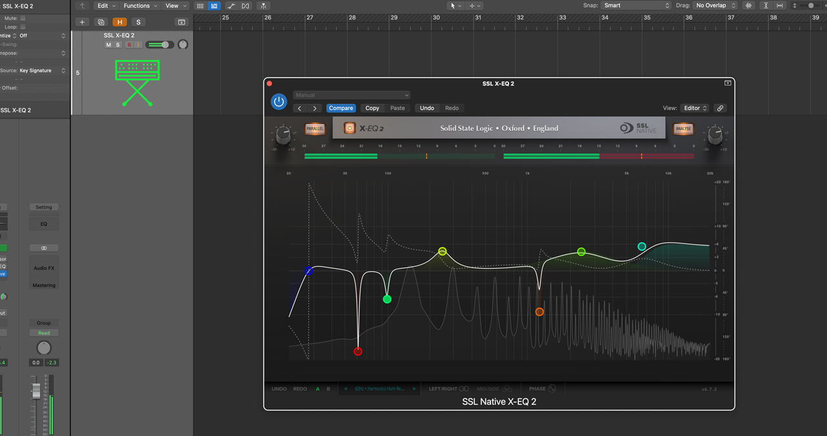
Task: Open the Snap Smart dropdown
Action: (636, 5)
